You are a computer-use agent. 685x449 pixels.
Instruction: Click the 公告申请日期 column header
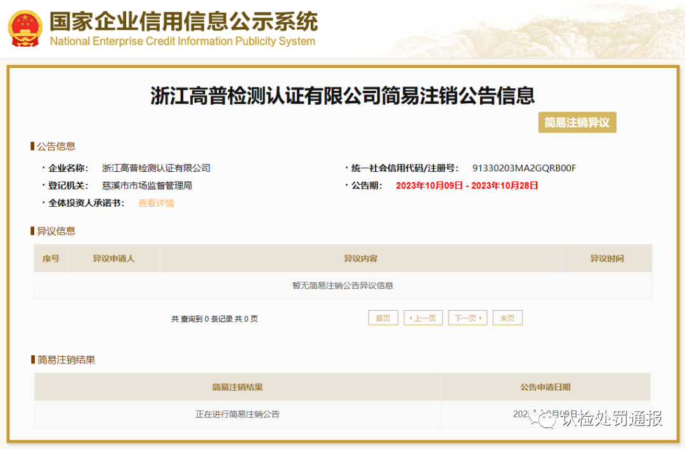coord(545,387)
